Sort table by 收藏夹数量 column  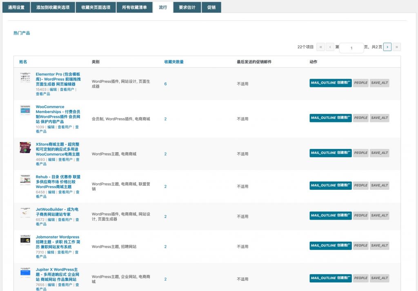tap(174, 62)
